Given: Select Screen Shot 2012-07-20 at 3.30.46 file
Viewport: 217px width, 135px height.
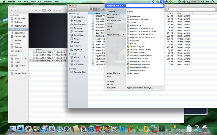Looking at the screenshot, I should [52, 58].
